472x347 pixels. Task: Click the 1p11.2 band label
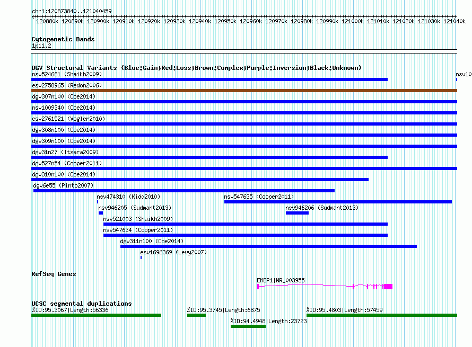41,46
